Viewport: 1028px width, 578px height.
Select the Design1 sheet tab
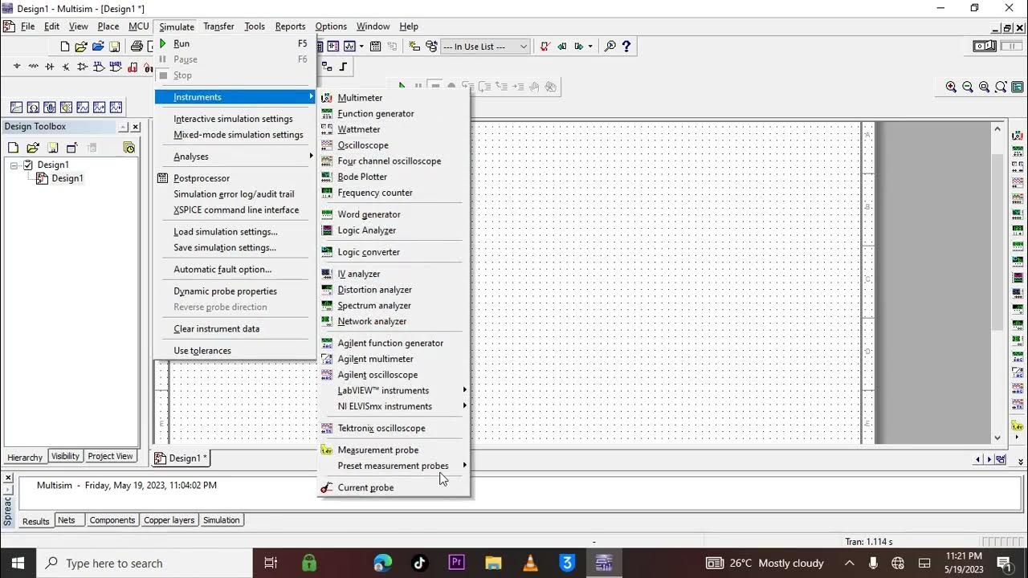181,458
